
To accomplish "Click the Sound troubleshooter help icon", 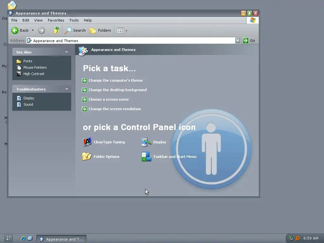I will tap(19, 104).
